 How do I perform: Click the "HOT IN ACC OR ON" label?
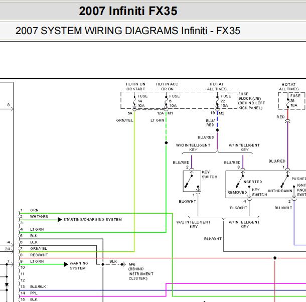point(167,86)
